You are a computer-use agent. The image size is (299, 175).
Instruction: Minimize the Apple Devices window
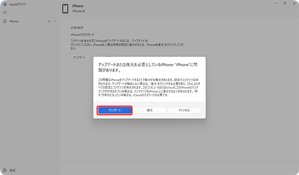276,3
